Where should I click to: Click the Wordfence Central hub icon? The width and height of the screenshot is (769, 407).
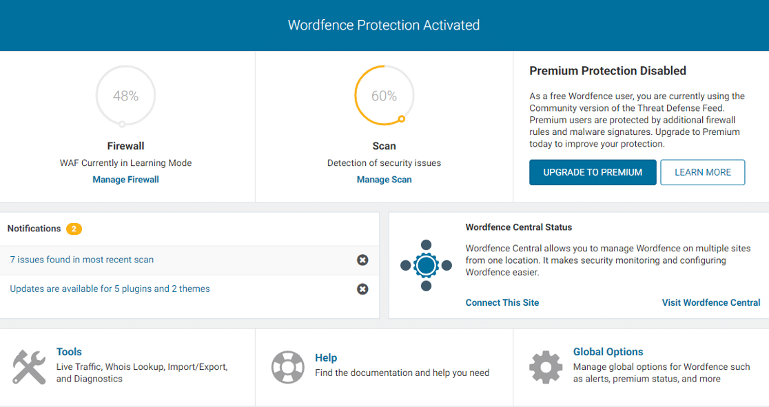click(x=426, y=264)
